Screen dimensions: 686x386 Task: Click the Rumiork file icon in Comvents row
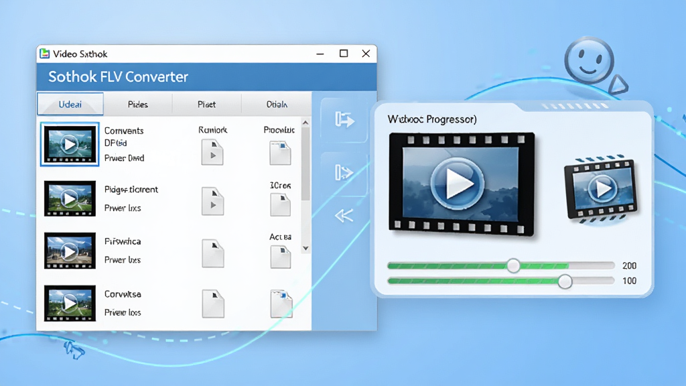[212, 152]
